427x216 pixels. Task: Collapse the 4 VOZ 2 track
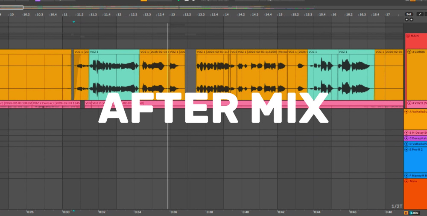(409, 103)
